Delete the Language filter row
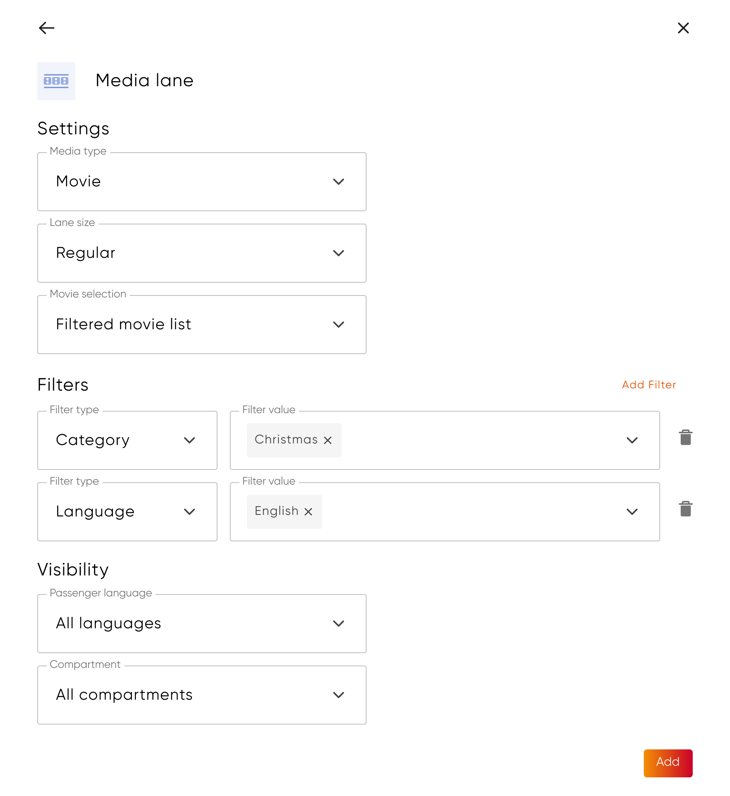 685,509
